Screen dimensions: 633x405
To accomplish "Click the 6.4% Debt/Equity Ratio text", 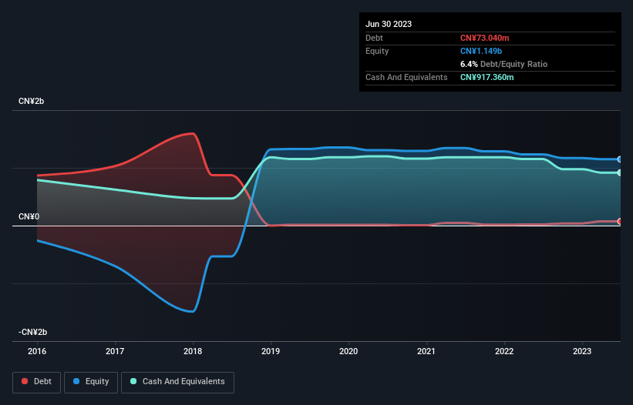I will click(503, 64).
